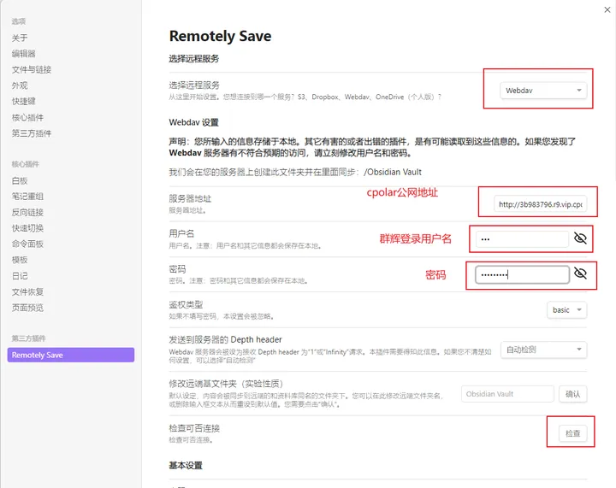
Task: Focus the password input field
Action: click(x=522, y=274)
